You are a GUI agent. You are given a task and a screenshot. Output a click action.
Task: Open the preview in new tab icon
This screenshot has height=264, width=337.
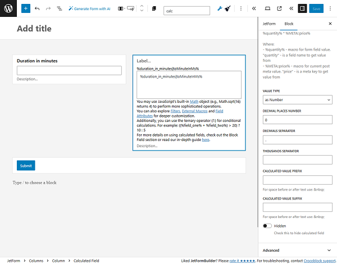[279, 9]
